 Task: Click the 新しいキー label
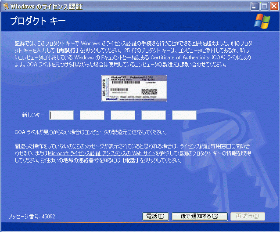point(34,115)
